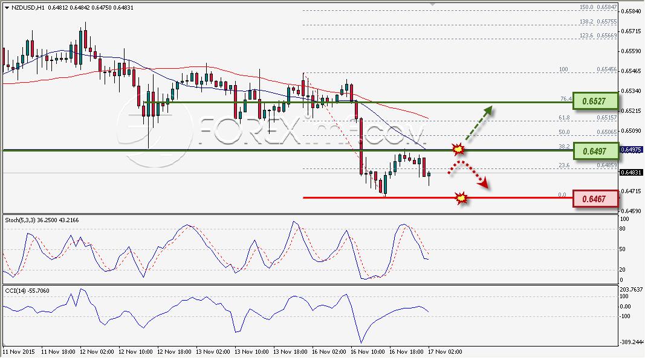
Task: Select the 16 Nov 18:00 time axis label
Action: point(406,352)
